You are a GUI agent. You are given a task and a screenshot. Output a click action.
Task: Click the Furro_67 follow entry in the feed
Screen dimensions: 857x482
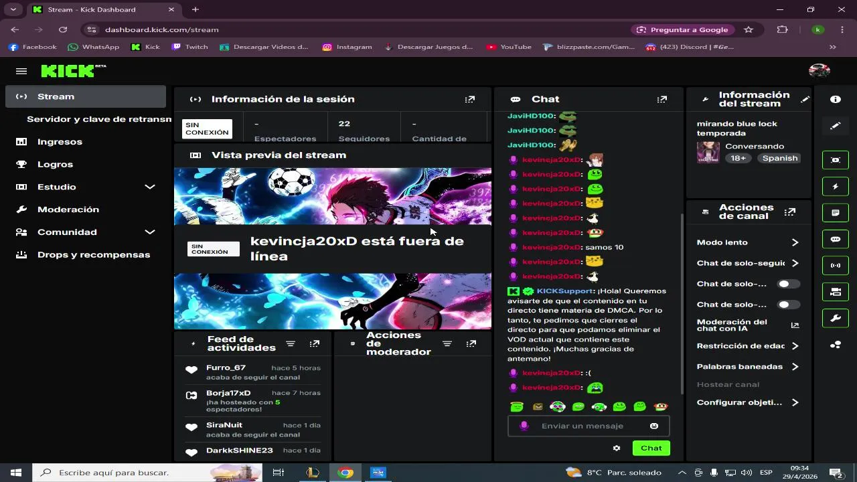pyautogui.click(x=253, y=372)
